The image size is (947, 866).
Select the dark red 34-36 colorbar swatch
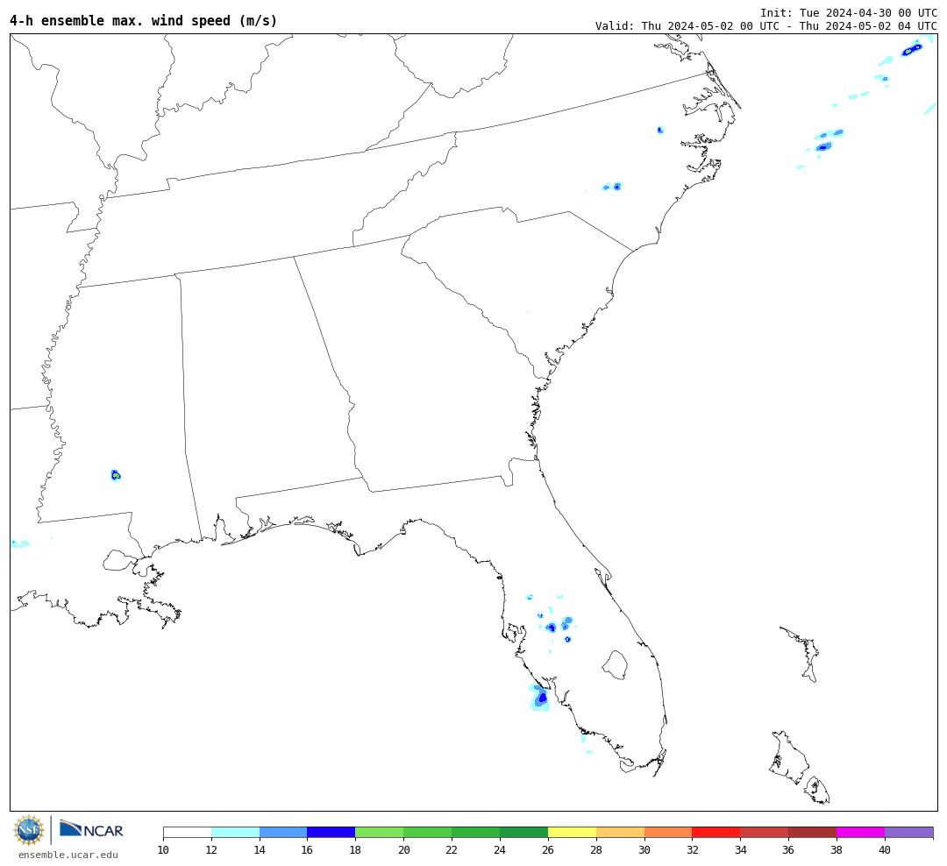765,833
